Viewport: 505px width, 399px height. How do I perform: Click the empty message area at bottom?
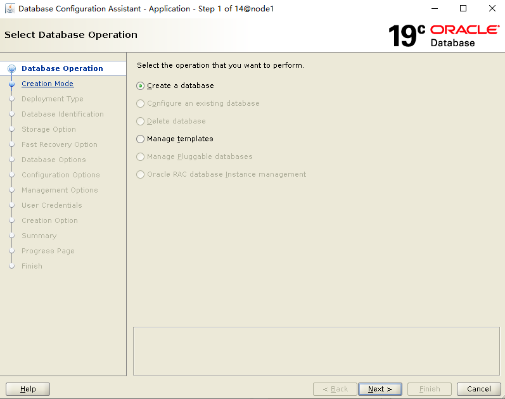pos(316,351)
